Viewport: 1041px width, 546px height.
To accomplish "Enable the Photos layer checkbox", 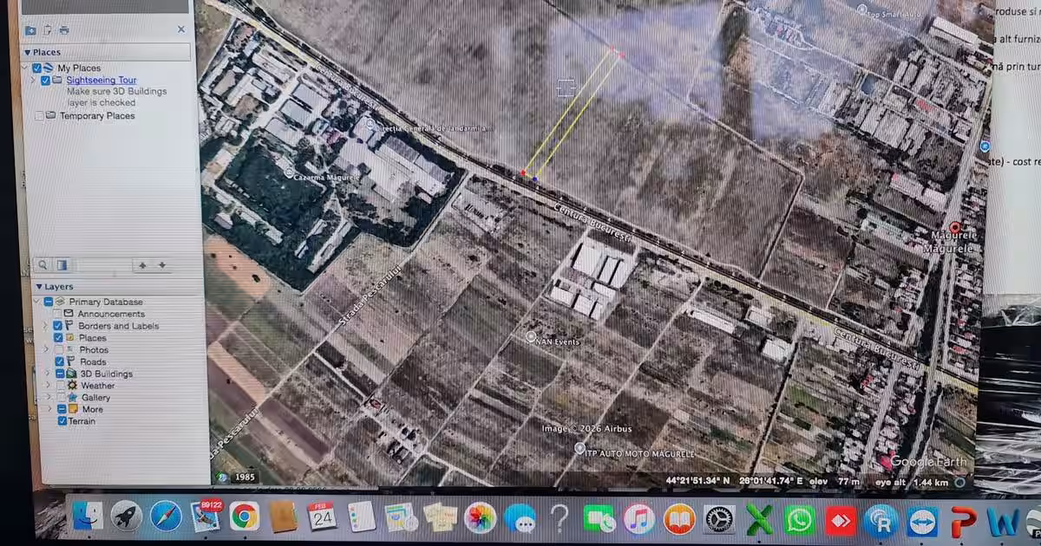I will coord(58,350).
